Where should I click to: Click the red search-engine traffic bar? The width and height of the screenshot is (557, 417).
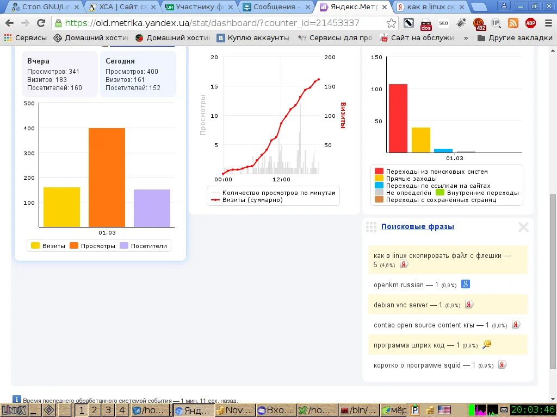(x=398, y=118)
